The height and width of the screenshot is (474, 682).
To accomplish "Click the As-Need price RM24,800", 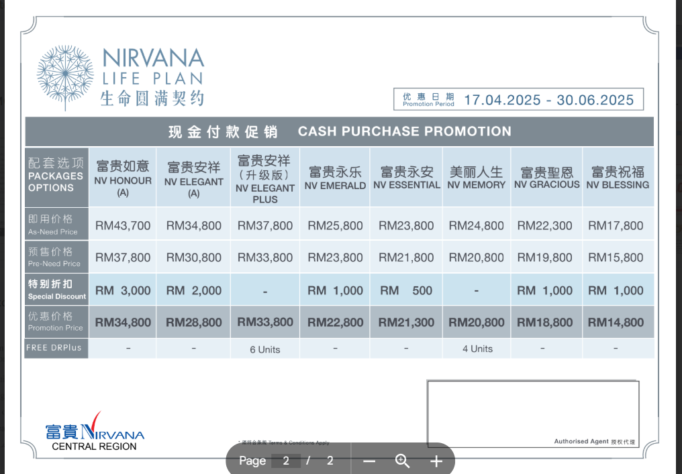I will click(477, 225).
